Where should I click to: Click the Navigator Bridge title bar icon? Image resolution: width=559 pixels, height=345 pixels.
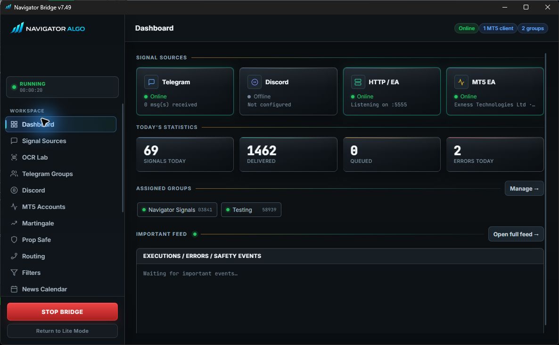tap(8, 7)
